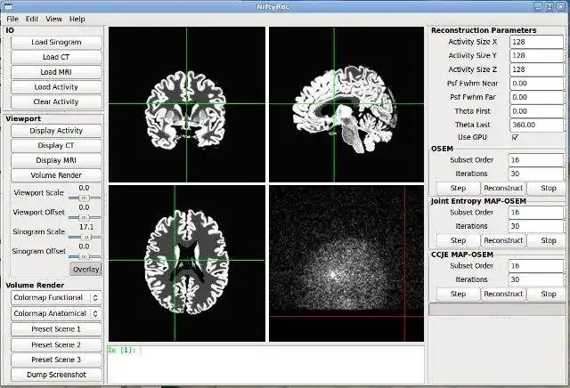Open the Help menu
The height and width of the screenshot is (388, 570).
[77, 19]
